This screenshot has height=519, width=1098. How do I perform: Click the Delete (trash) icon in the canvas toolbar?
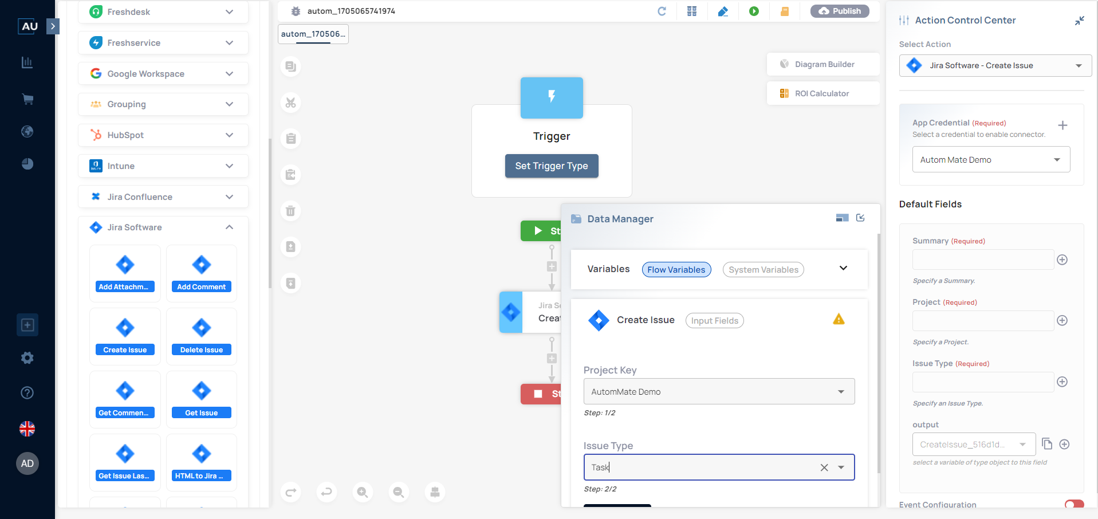[x=290, y=211]
